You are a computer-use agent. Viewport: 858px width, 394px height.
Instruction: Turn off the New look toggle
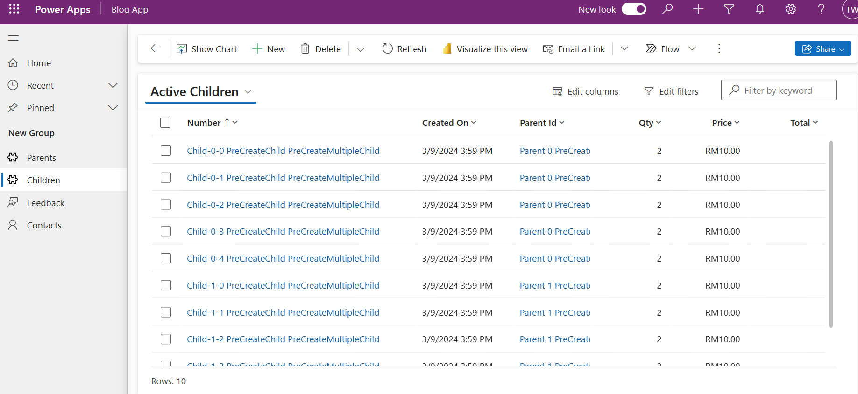tap(634, 9)
